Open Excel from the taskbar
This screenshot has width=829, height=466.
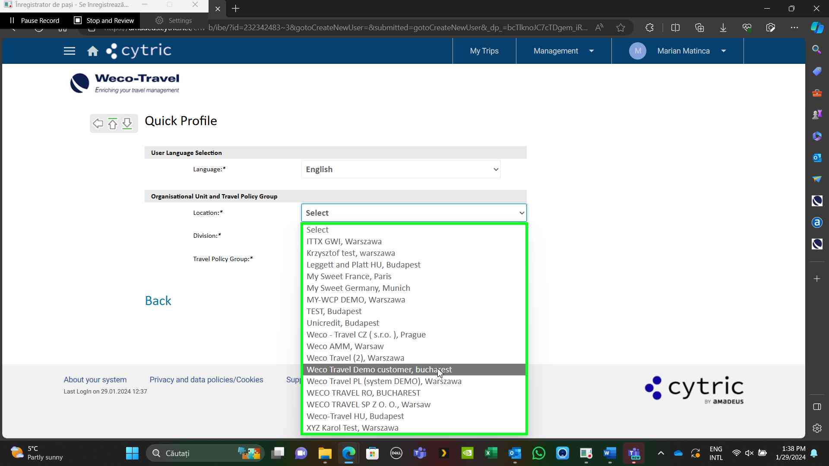click(x=491, y=453)
